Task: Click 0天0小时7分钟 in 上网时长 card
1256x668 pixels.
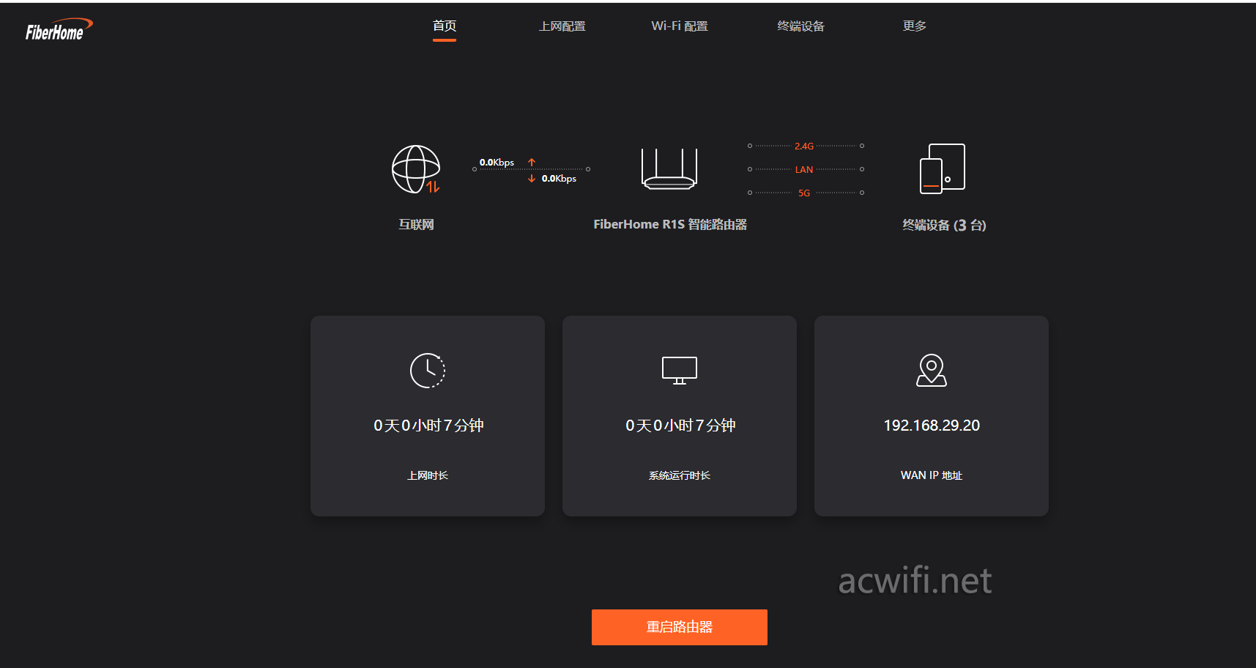Action: click(428, 426)
